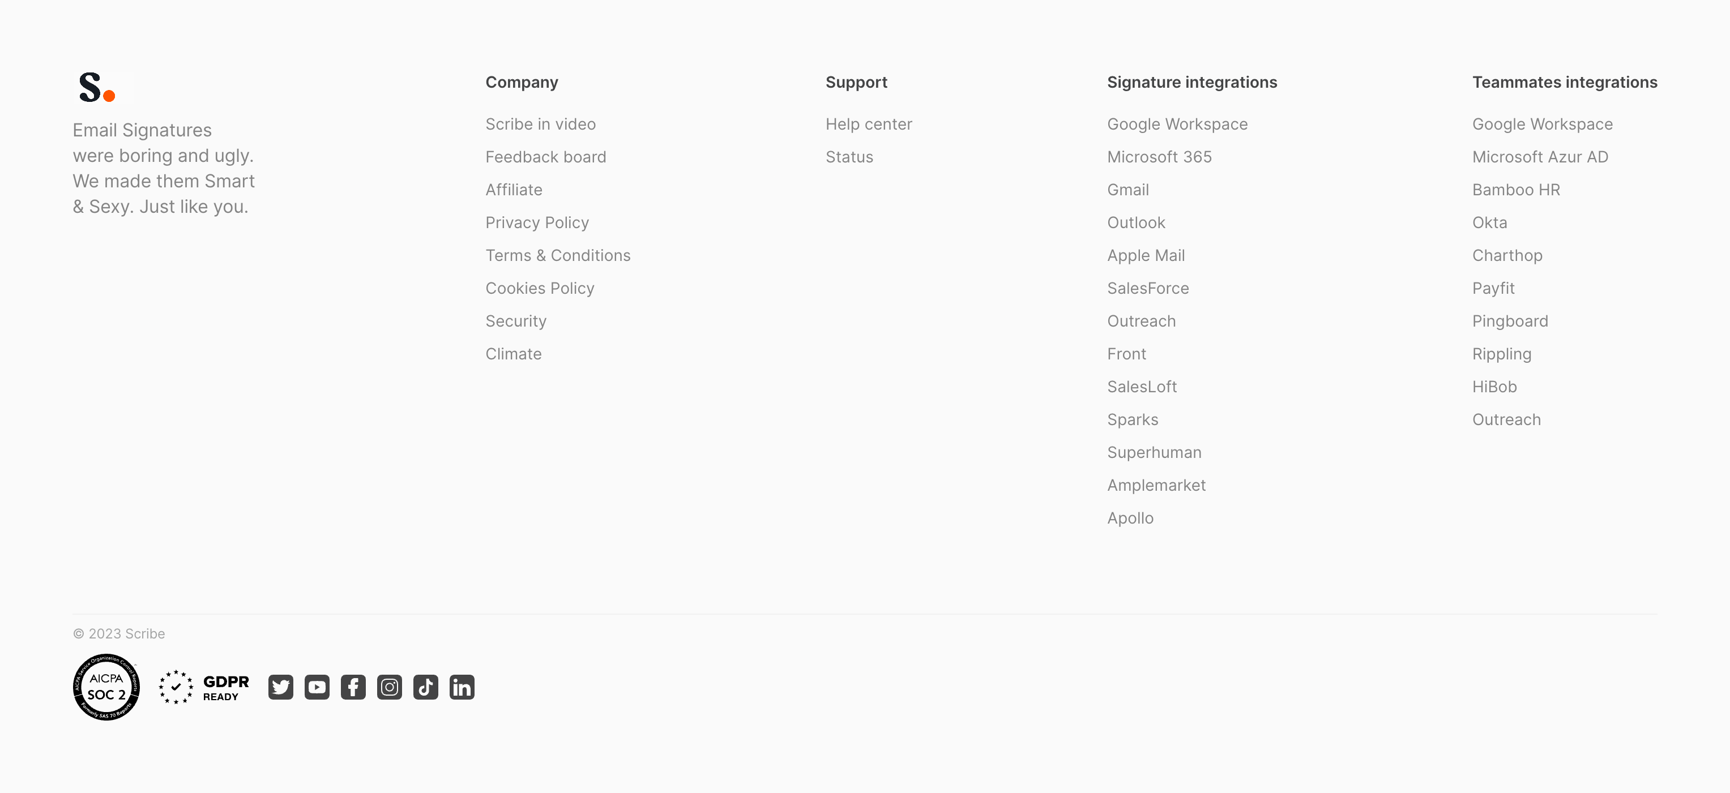Go to the Feedback board
Image resolution: width=1730 pixels, height=793 pixels.
click(545, 157)
